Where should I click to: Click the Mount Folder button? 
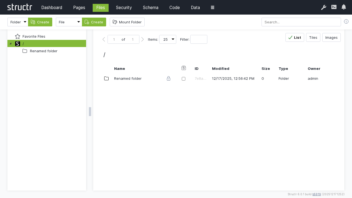pyautogui.click(x=127, y=22)
